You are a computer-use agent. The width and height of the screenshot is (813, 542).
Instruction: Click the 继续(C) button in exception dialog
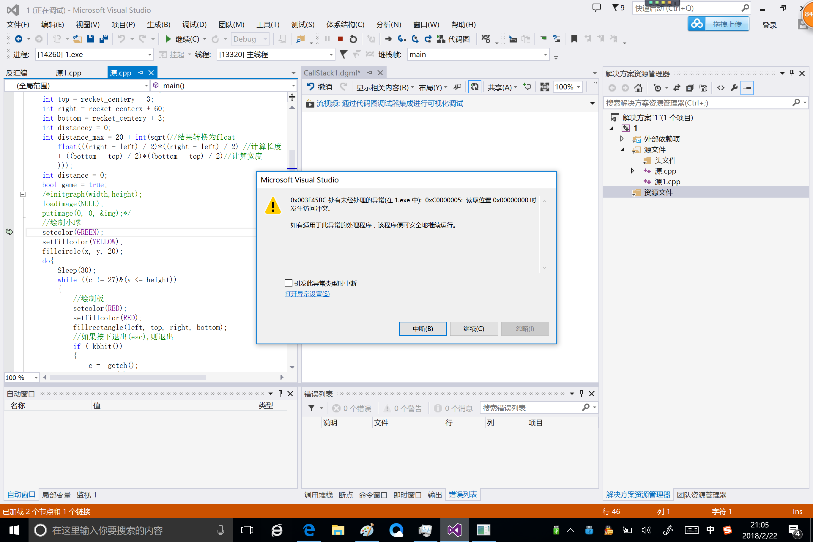[474, 329]
